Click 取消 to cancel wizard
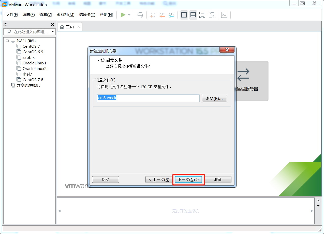The height and width of the screenshot is (234, 324). click(218, 179)
